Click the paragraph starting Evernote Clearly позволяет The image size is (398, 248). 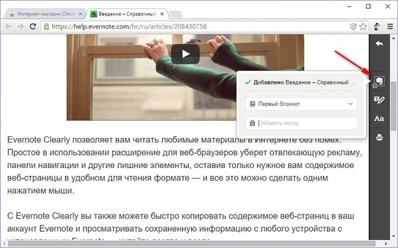click(x=185, y=165)
